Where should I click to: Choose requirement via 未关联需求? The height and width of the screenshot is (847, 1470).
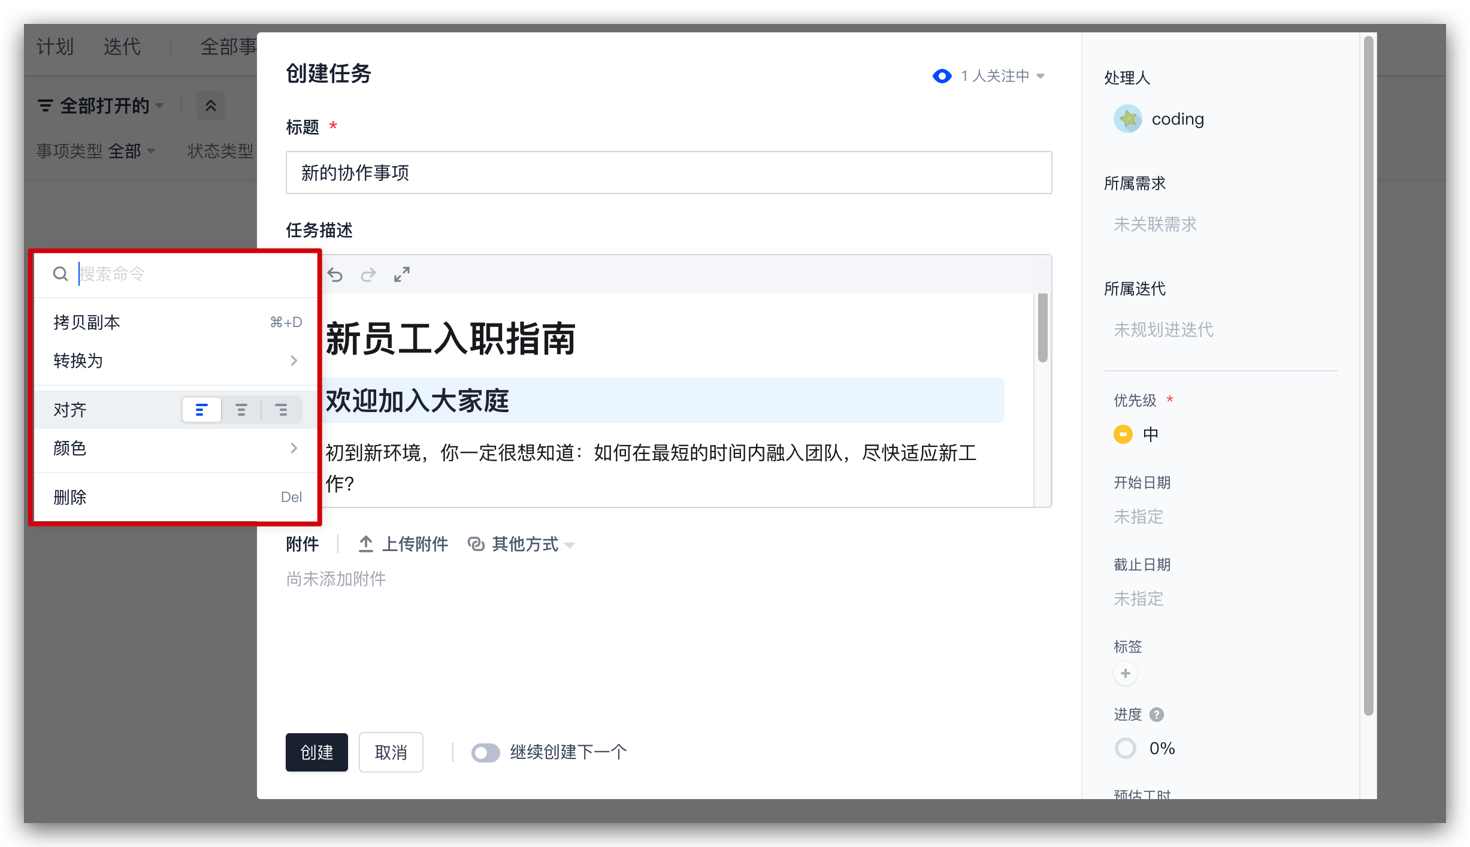pyautogui.click(x=1155, y=225)
